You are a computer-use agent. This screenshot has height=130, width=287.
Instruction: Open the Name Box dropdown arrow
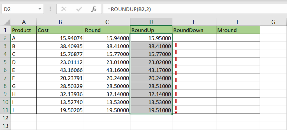pos(40,9)
